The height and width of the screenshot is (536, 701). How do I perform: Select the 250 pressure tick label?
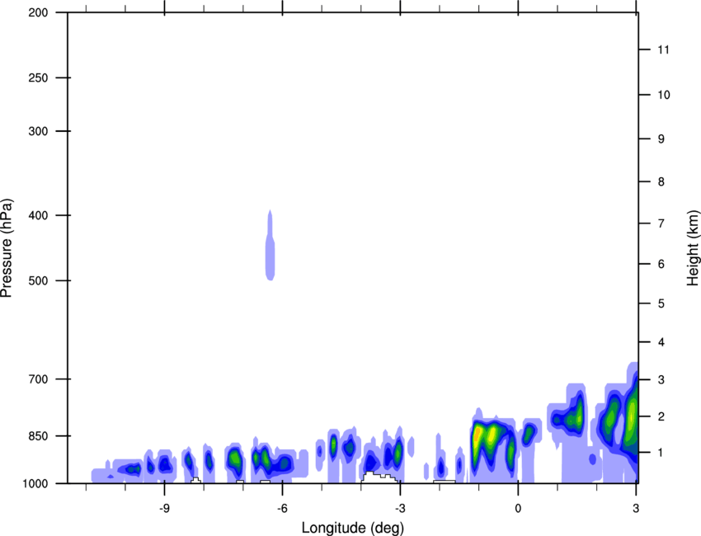[x=38, y=78]
